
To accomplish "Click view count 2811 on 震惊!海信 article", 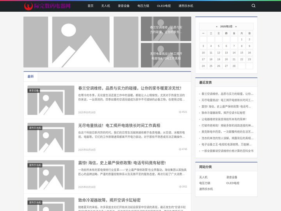I will pyautogui.click(x=183, y=187).
